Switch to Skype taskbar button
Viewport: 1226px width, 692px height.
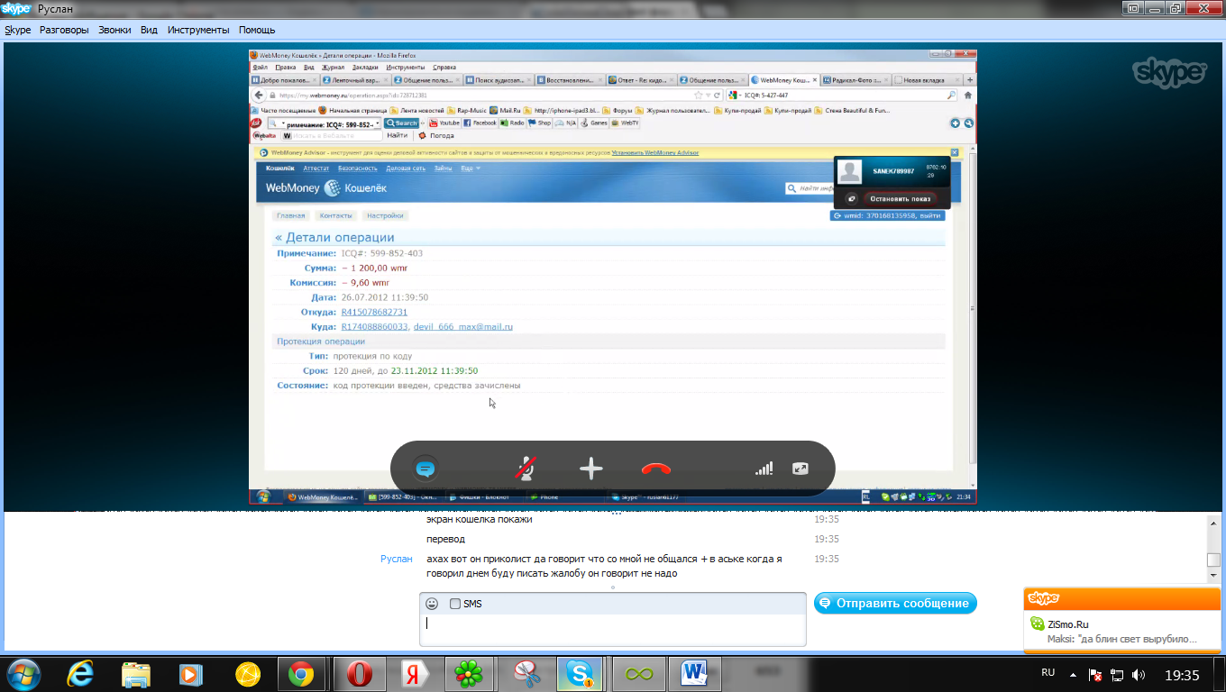click(581, 673)
